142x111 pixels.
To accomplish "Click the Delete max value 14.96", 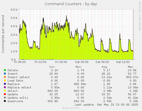I will (x=132, y=70).
